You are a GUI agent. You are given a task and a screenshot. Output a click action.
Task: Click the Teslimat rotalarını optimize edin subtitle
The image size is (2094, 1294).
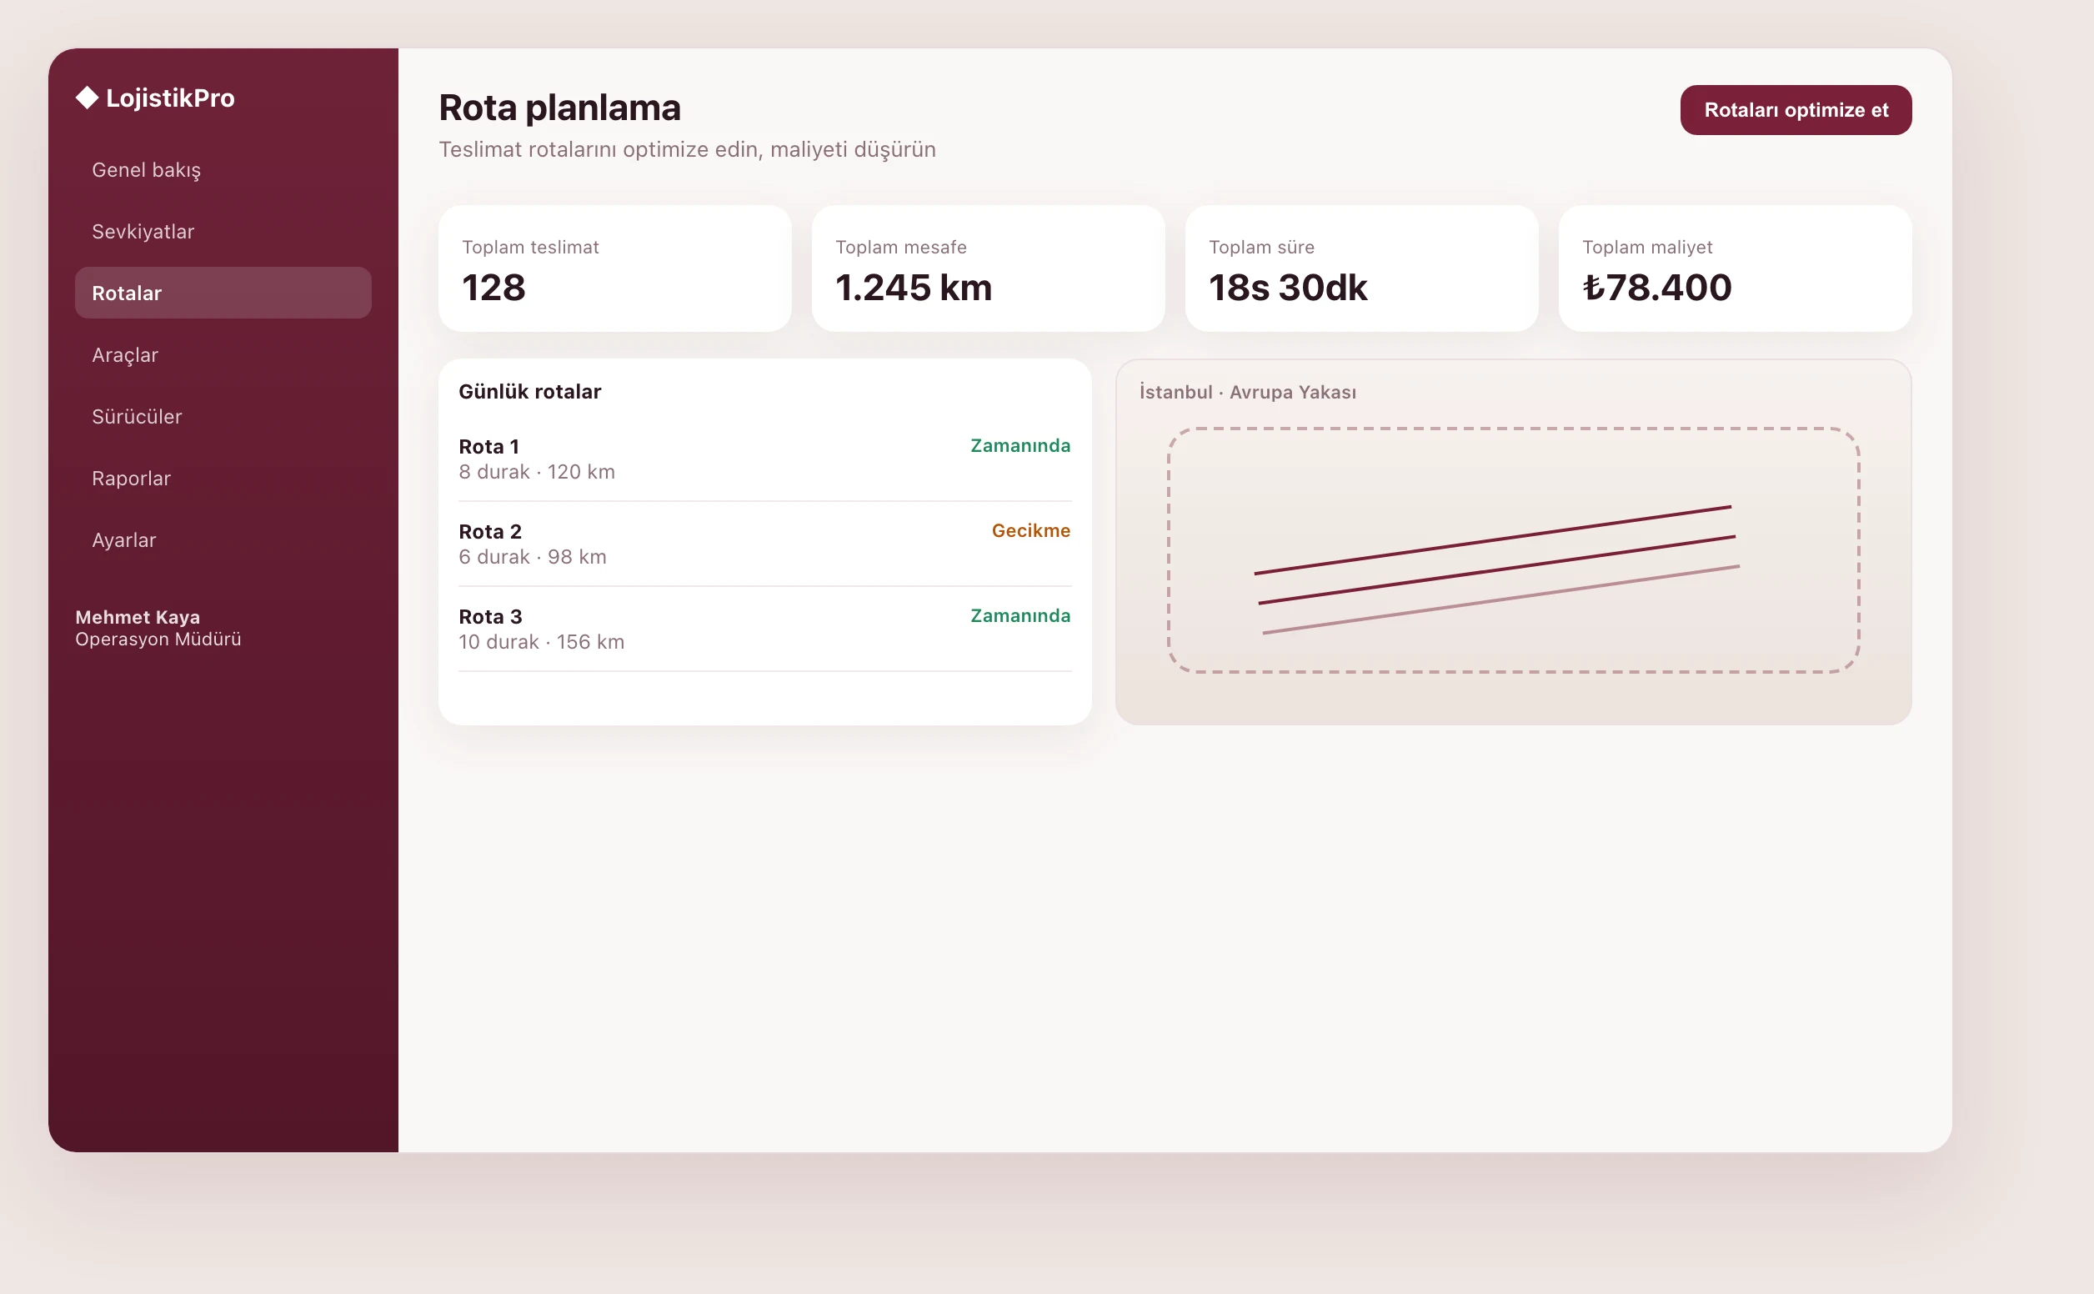pos(687,150)
